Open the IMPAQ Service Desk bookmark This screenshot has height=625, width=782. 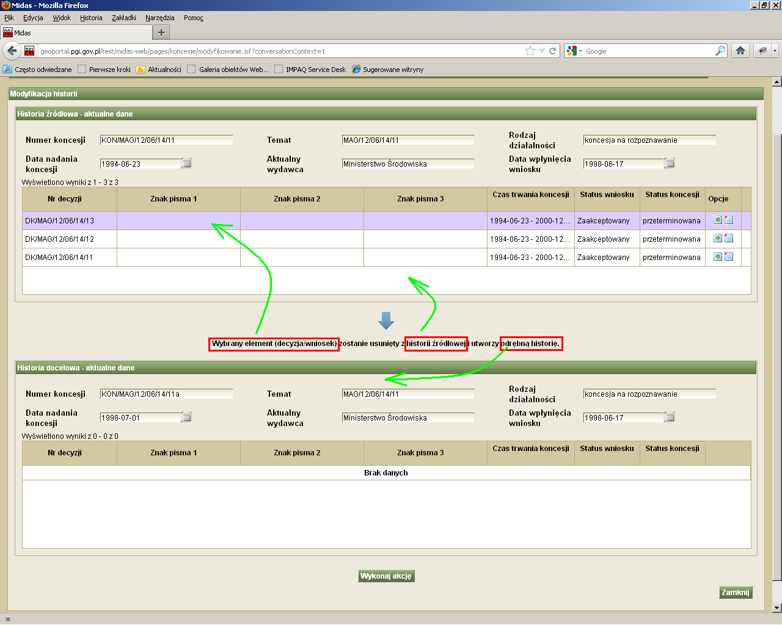[x=310, y=70]
